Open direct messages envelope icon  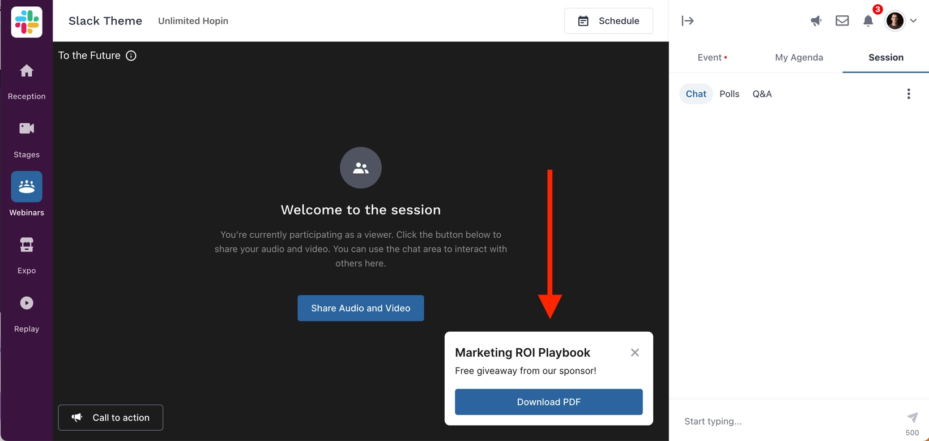[x=842, y=21]
